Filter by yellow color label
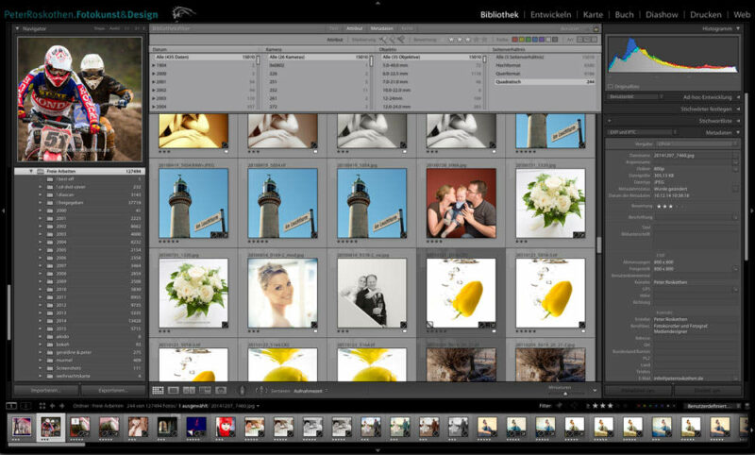 click(521, 40)
